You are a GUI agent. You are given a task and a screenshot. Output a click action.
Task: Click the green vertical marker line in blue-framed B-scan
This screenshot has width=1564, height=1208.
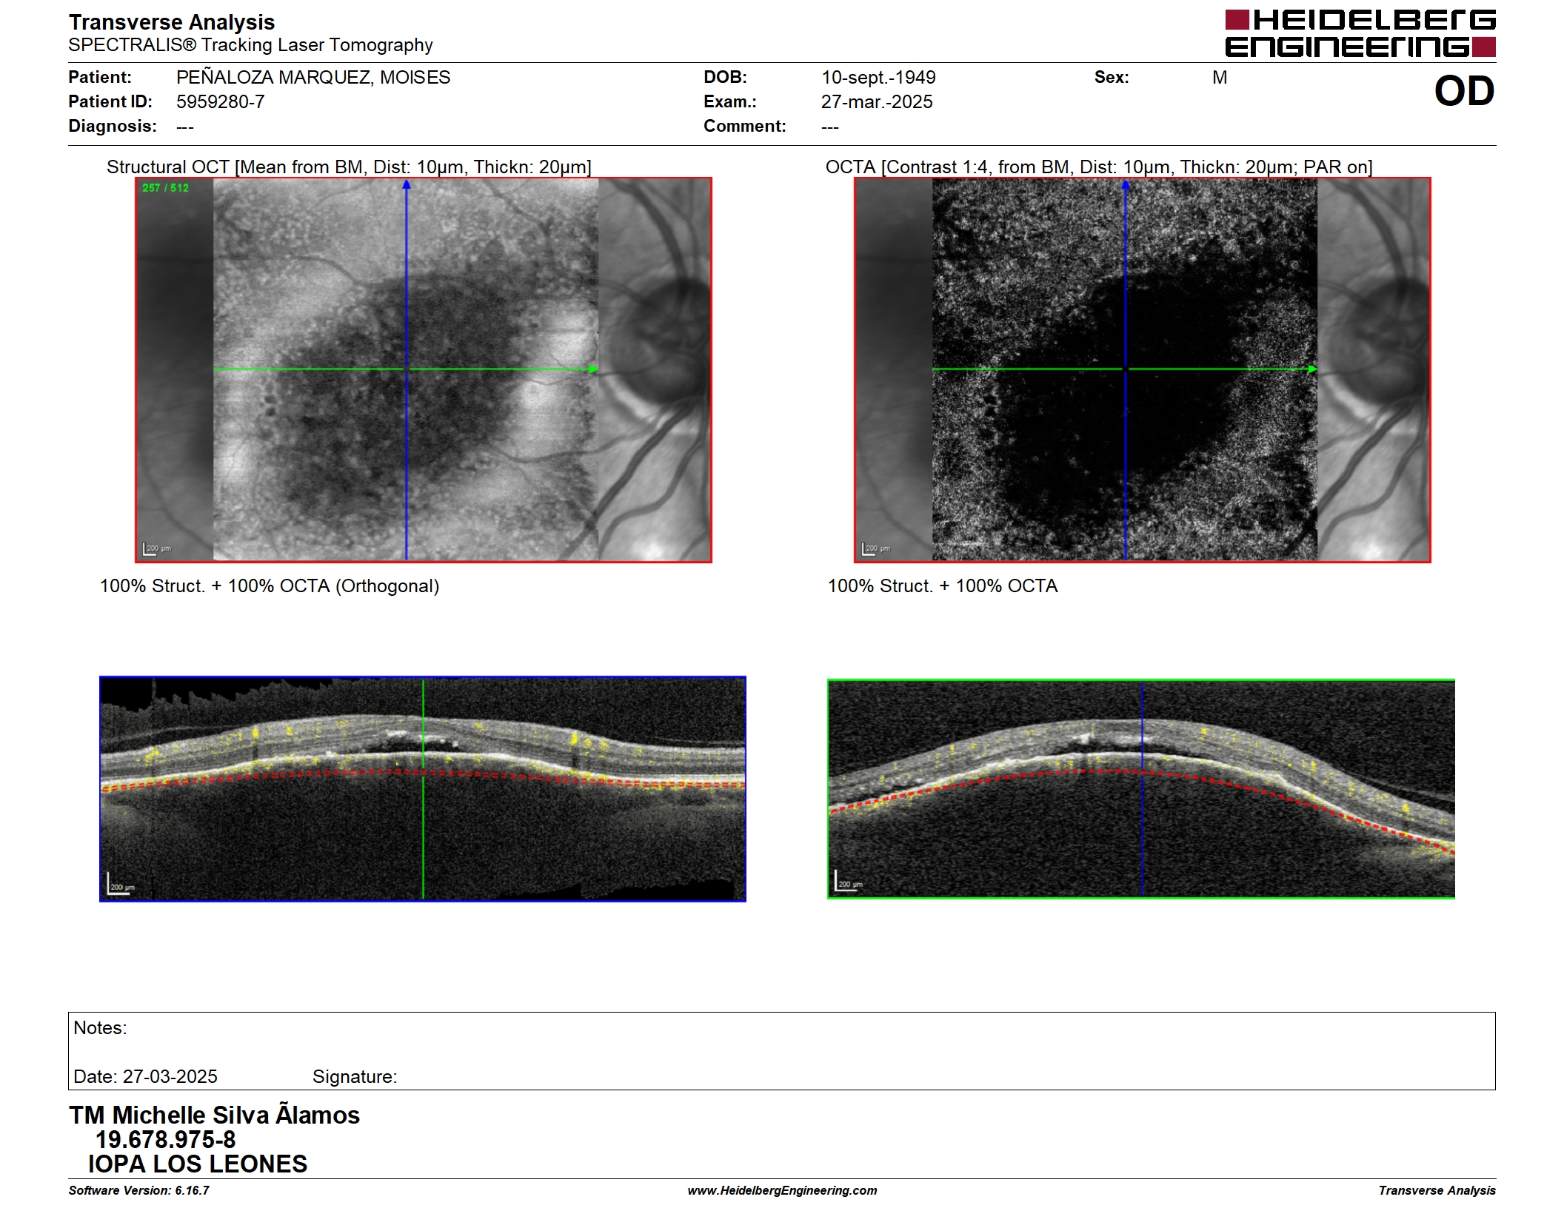423,789
